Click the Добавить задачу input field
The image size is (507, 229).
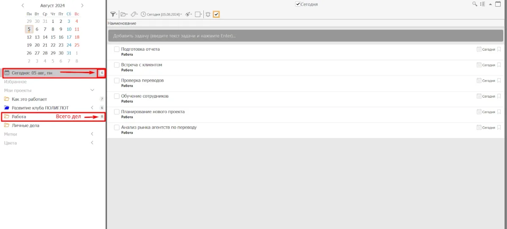pyautogui.click(x=307, y=36)
